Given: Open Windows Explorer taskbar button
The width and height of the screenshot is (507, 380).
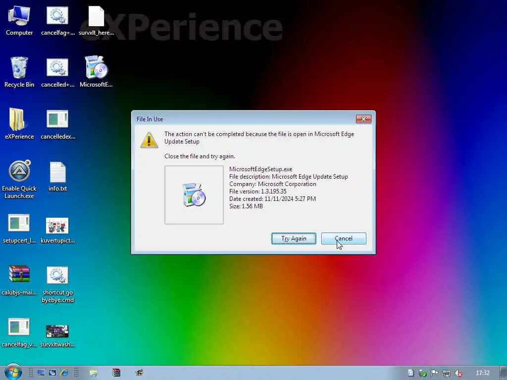Looking at the screenshot, I should [x=94, y=373].
